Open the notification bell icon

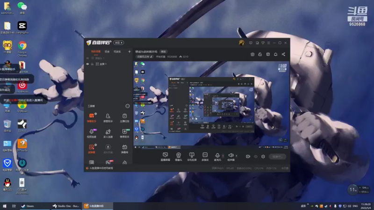[x=275, y=54]
